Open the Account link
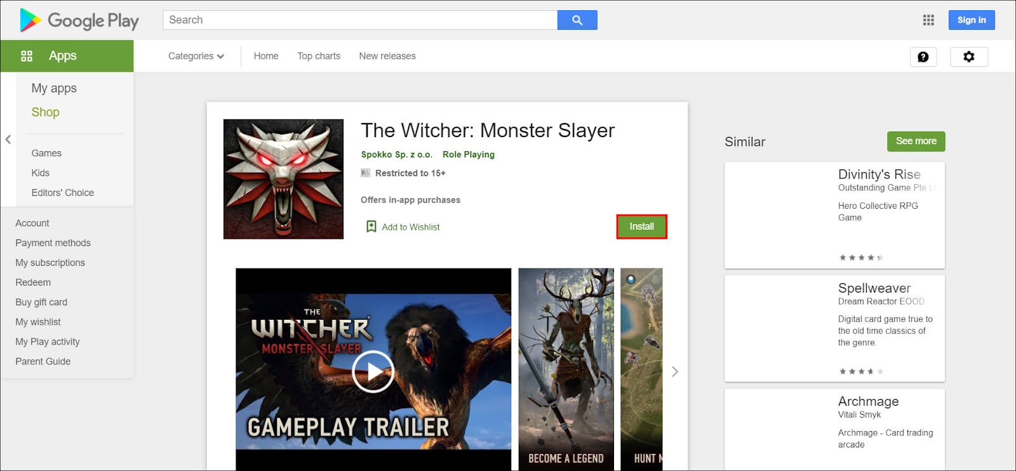This screenshot has width=1016, height=471. 32,223
